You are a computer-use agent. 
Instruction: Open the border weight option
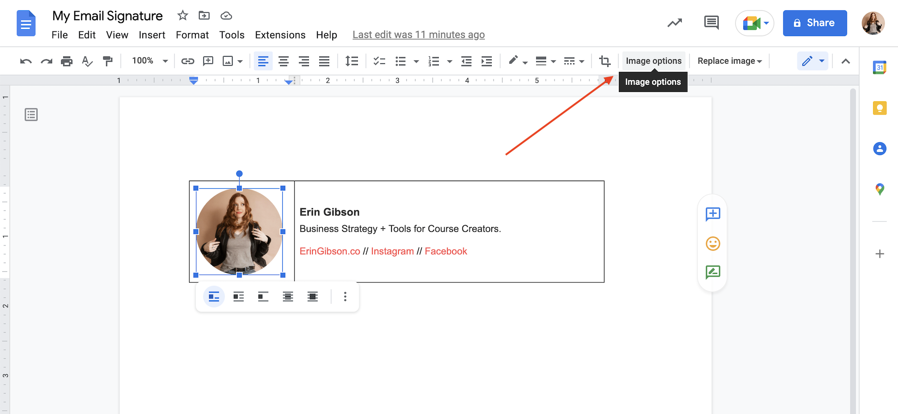point(541,61)
